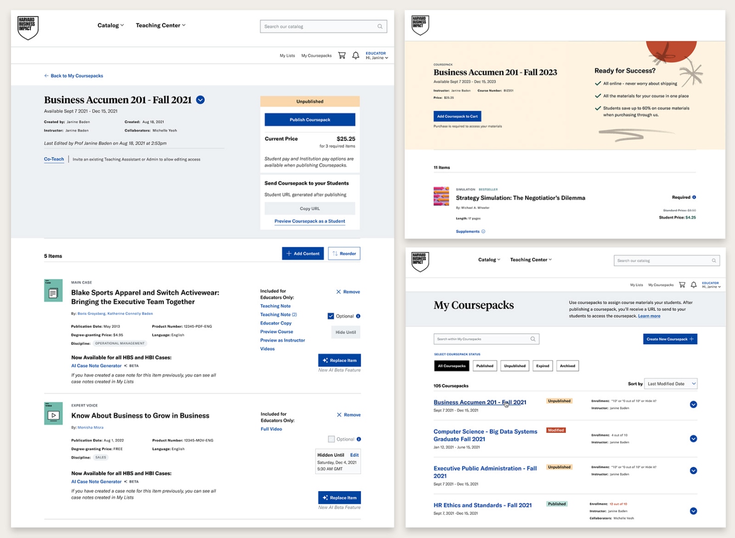Expand Supplements under Strategy Simulation
The image size is (735, 538).
click(471, 232)
